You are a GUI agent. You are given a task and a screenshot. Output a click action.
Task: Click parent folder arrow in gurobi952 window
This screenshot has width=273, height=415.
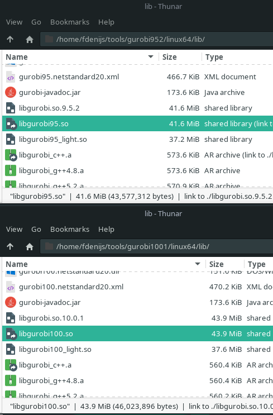pos(10,40)
